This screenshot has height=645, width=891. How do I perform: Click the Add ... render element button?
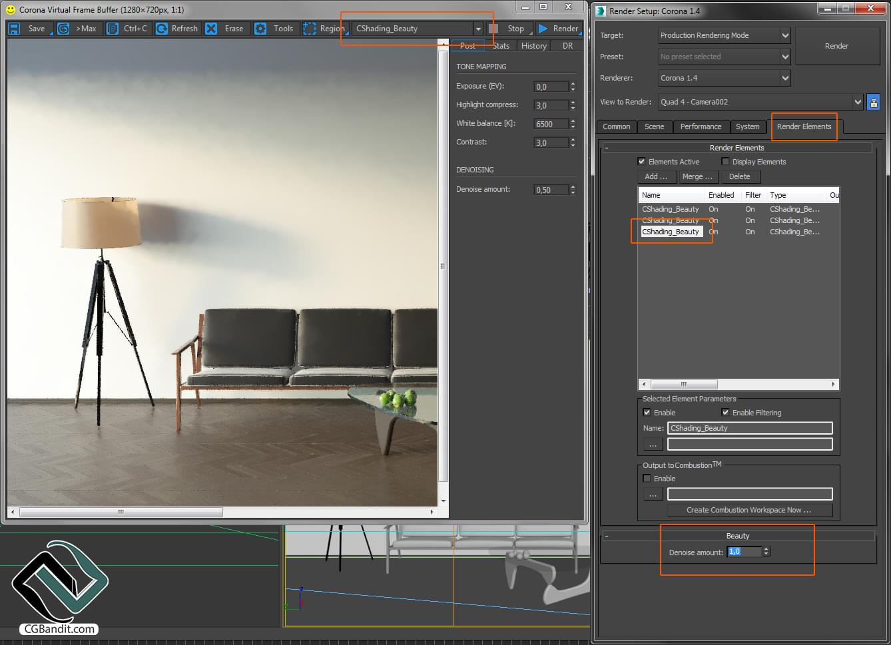(x=656, y=176)
